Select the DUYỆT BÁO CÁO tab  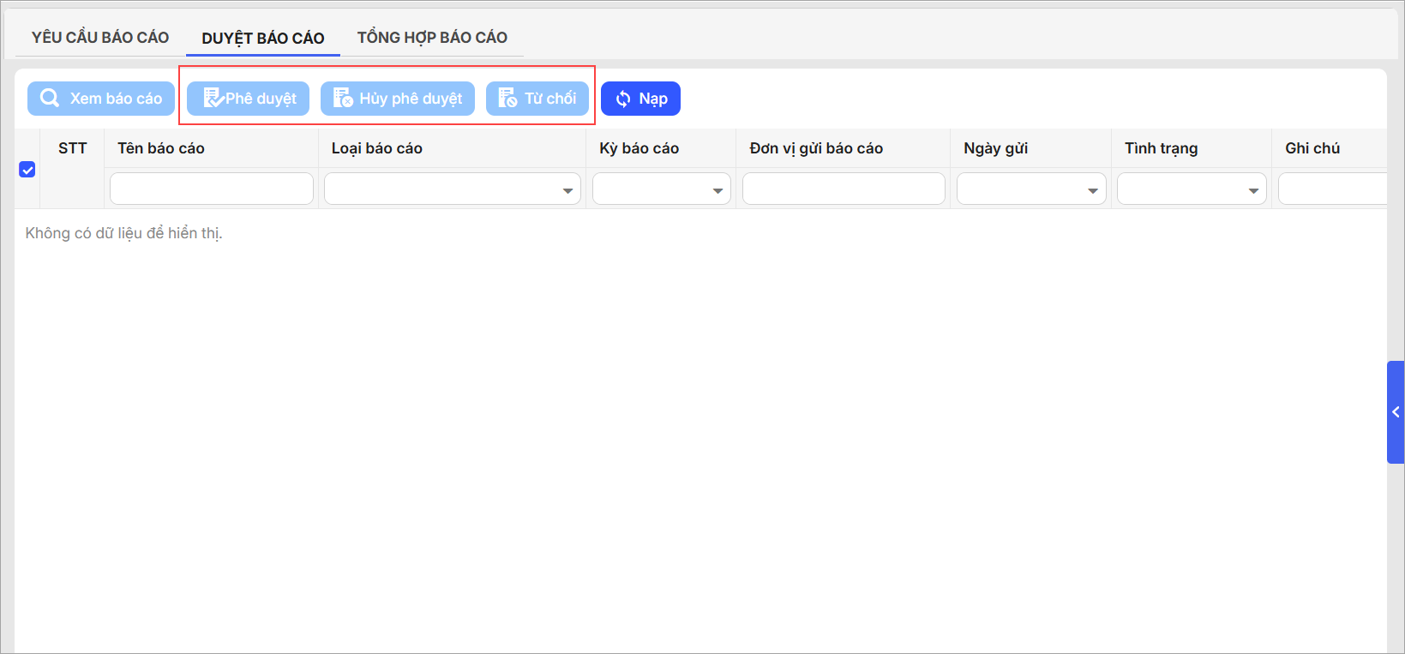click(x=263, y=39)
